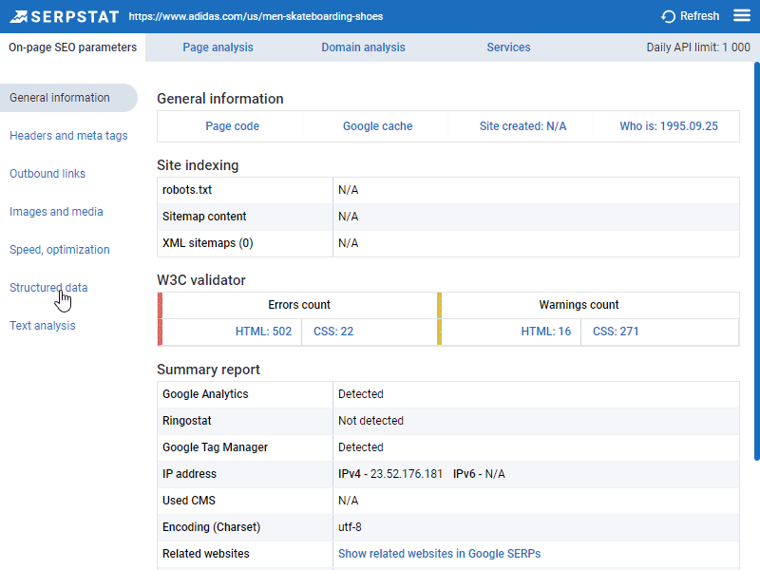Image resolution: width=760 pixels, height=570 pixels.
Task: Select the adidas page URL in header
Action: click(x=256, y=16)
